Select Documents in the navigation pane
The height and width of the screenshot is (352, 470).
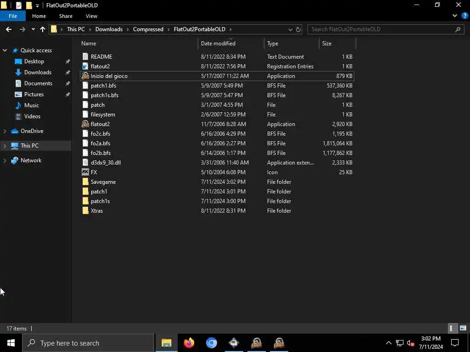38,83
